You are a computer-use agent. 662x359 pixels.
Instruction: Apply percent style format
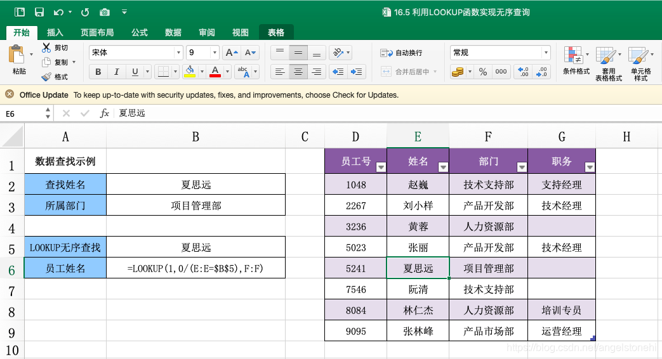coord(483,72)
